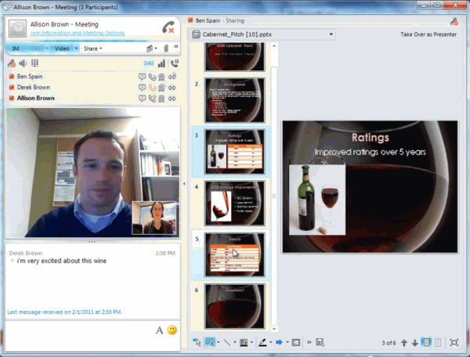The height and width of the screenshot is (357, 470).
Task: Open the emoticon smiley picker
Action: coord(172,330)
